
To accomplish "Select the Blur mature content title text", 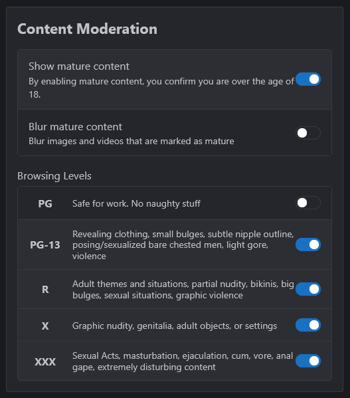I will (75, 127).
